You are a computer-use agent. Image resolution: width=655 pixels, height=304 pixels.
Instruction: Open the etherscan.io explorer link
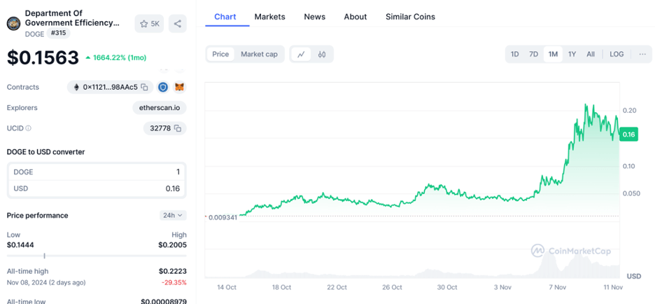[x=159, y=108]
